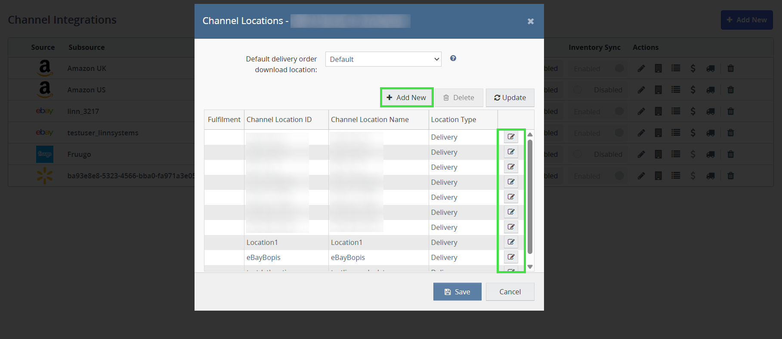Click the pencil edit icon for Amazon US

(x=641, y=90)
